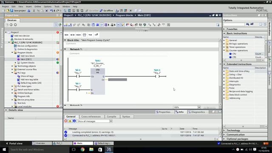Click the Tag_1 contact in Network 1
Viewport: 272px width, 153px height.
click(78, 76)
